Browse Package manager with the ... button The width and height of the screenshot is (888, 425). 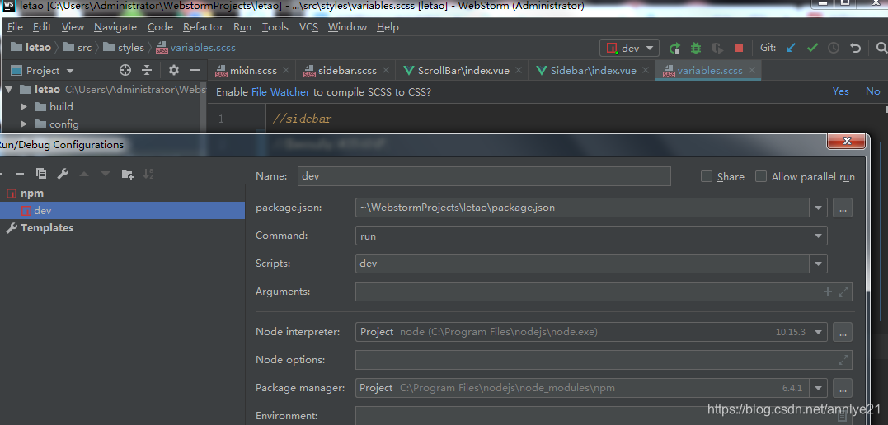click(x=843, y=388)
